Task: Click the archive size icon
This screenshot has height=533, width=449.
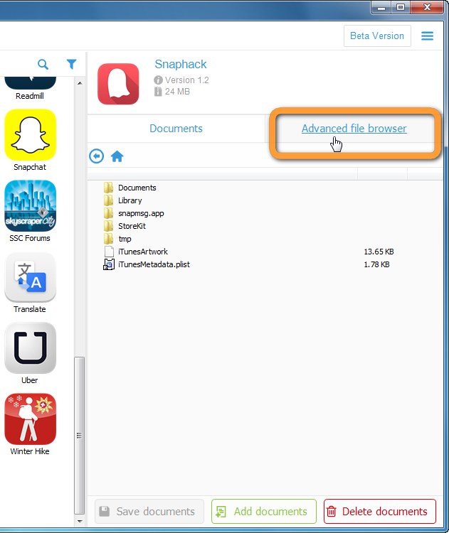Action: pyautogui.click(x=158, y=92)
